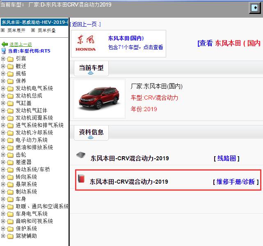Open the 线路图 link
The height and width of the screenshot is (246, 263).
tap(226, 158)
